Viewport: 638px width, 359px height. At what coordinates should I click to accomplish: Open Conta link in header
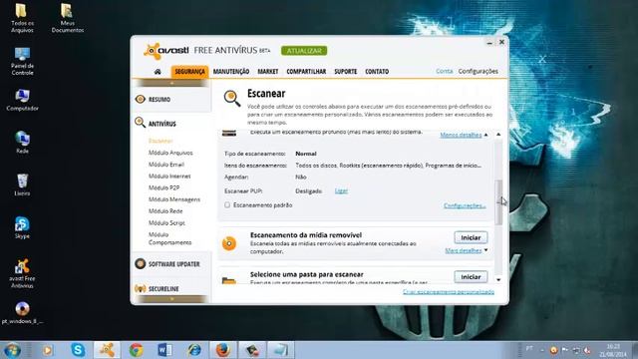(444, 71)
